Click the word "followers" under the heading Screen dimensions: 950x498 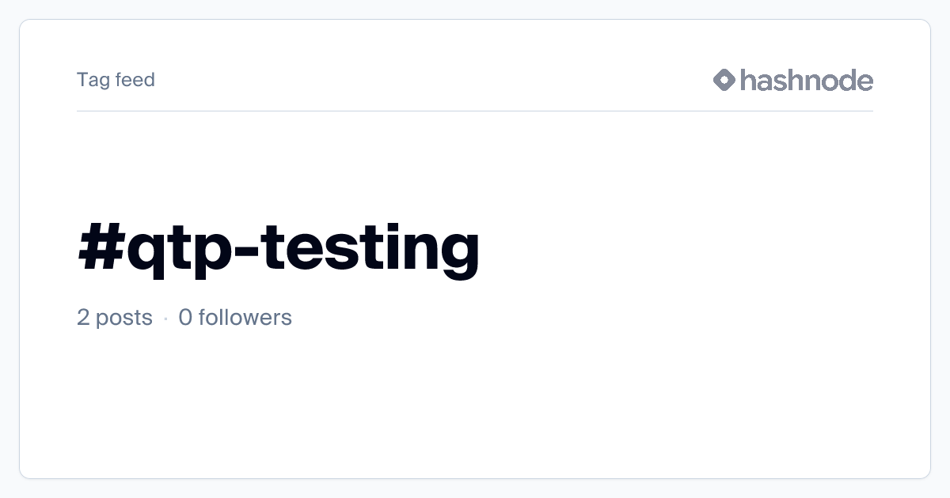click(245, 318)
